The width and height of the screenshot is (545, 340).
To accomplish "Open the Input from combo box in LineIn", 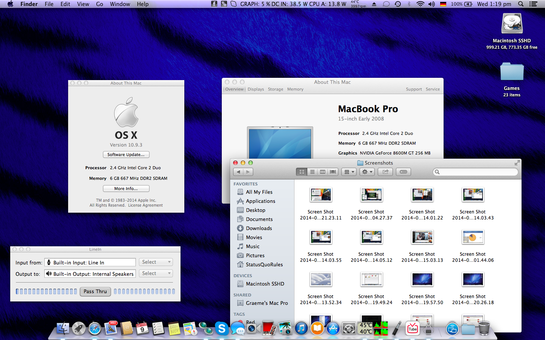I will click(90, 262).
